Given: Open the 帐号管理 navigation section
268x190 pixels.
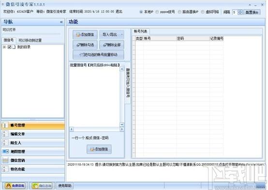Looking at the screenshot, I should pyautogui.click(x=33, y=125).
